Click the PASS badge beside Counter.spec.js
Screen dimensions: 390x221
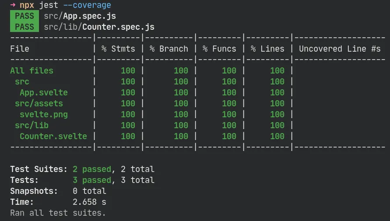coord(24,27)
